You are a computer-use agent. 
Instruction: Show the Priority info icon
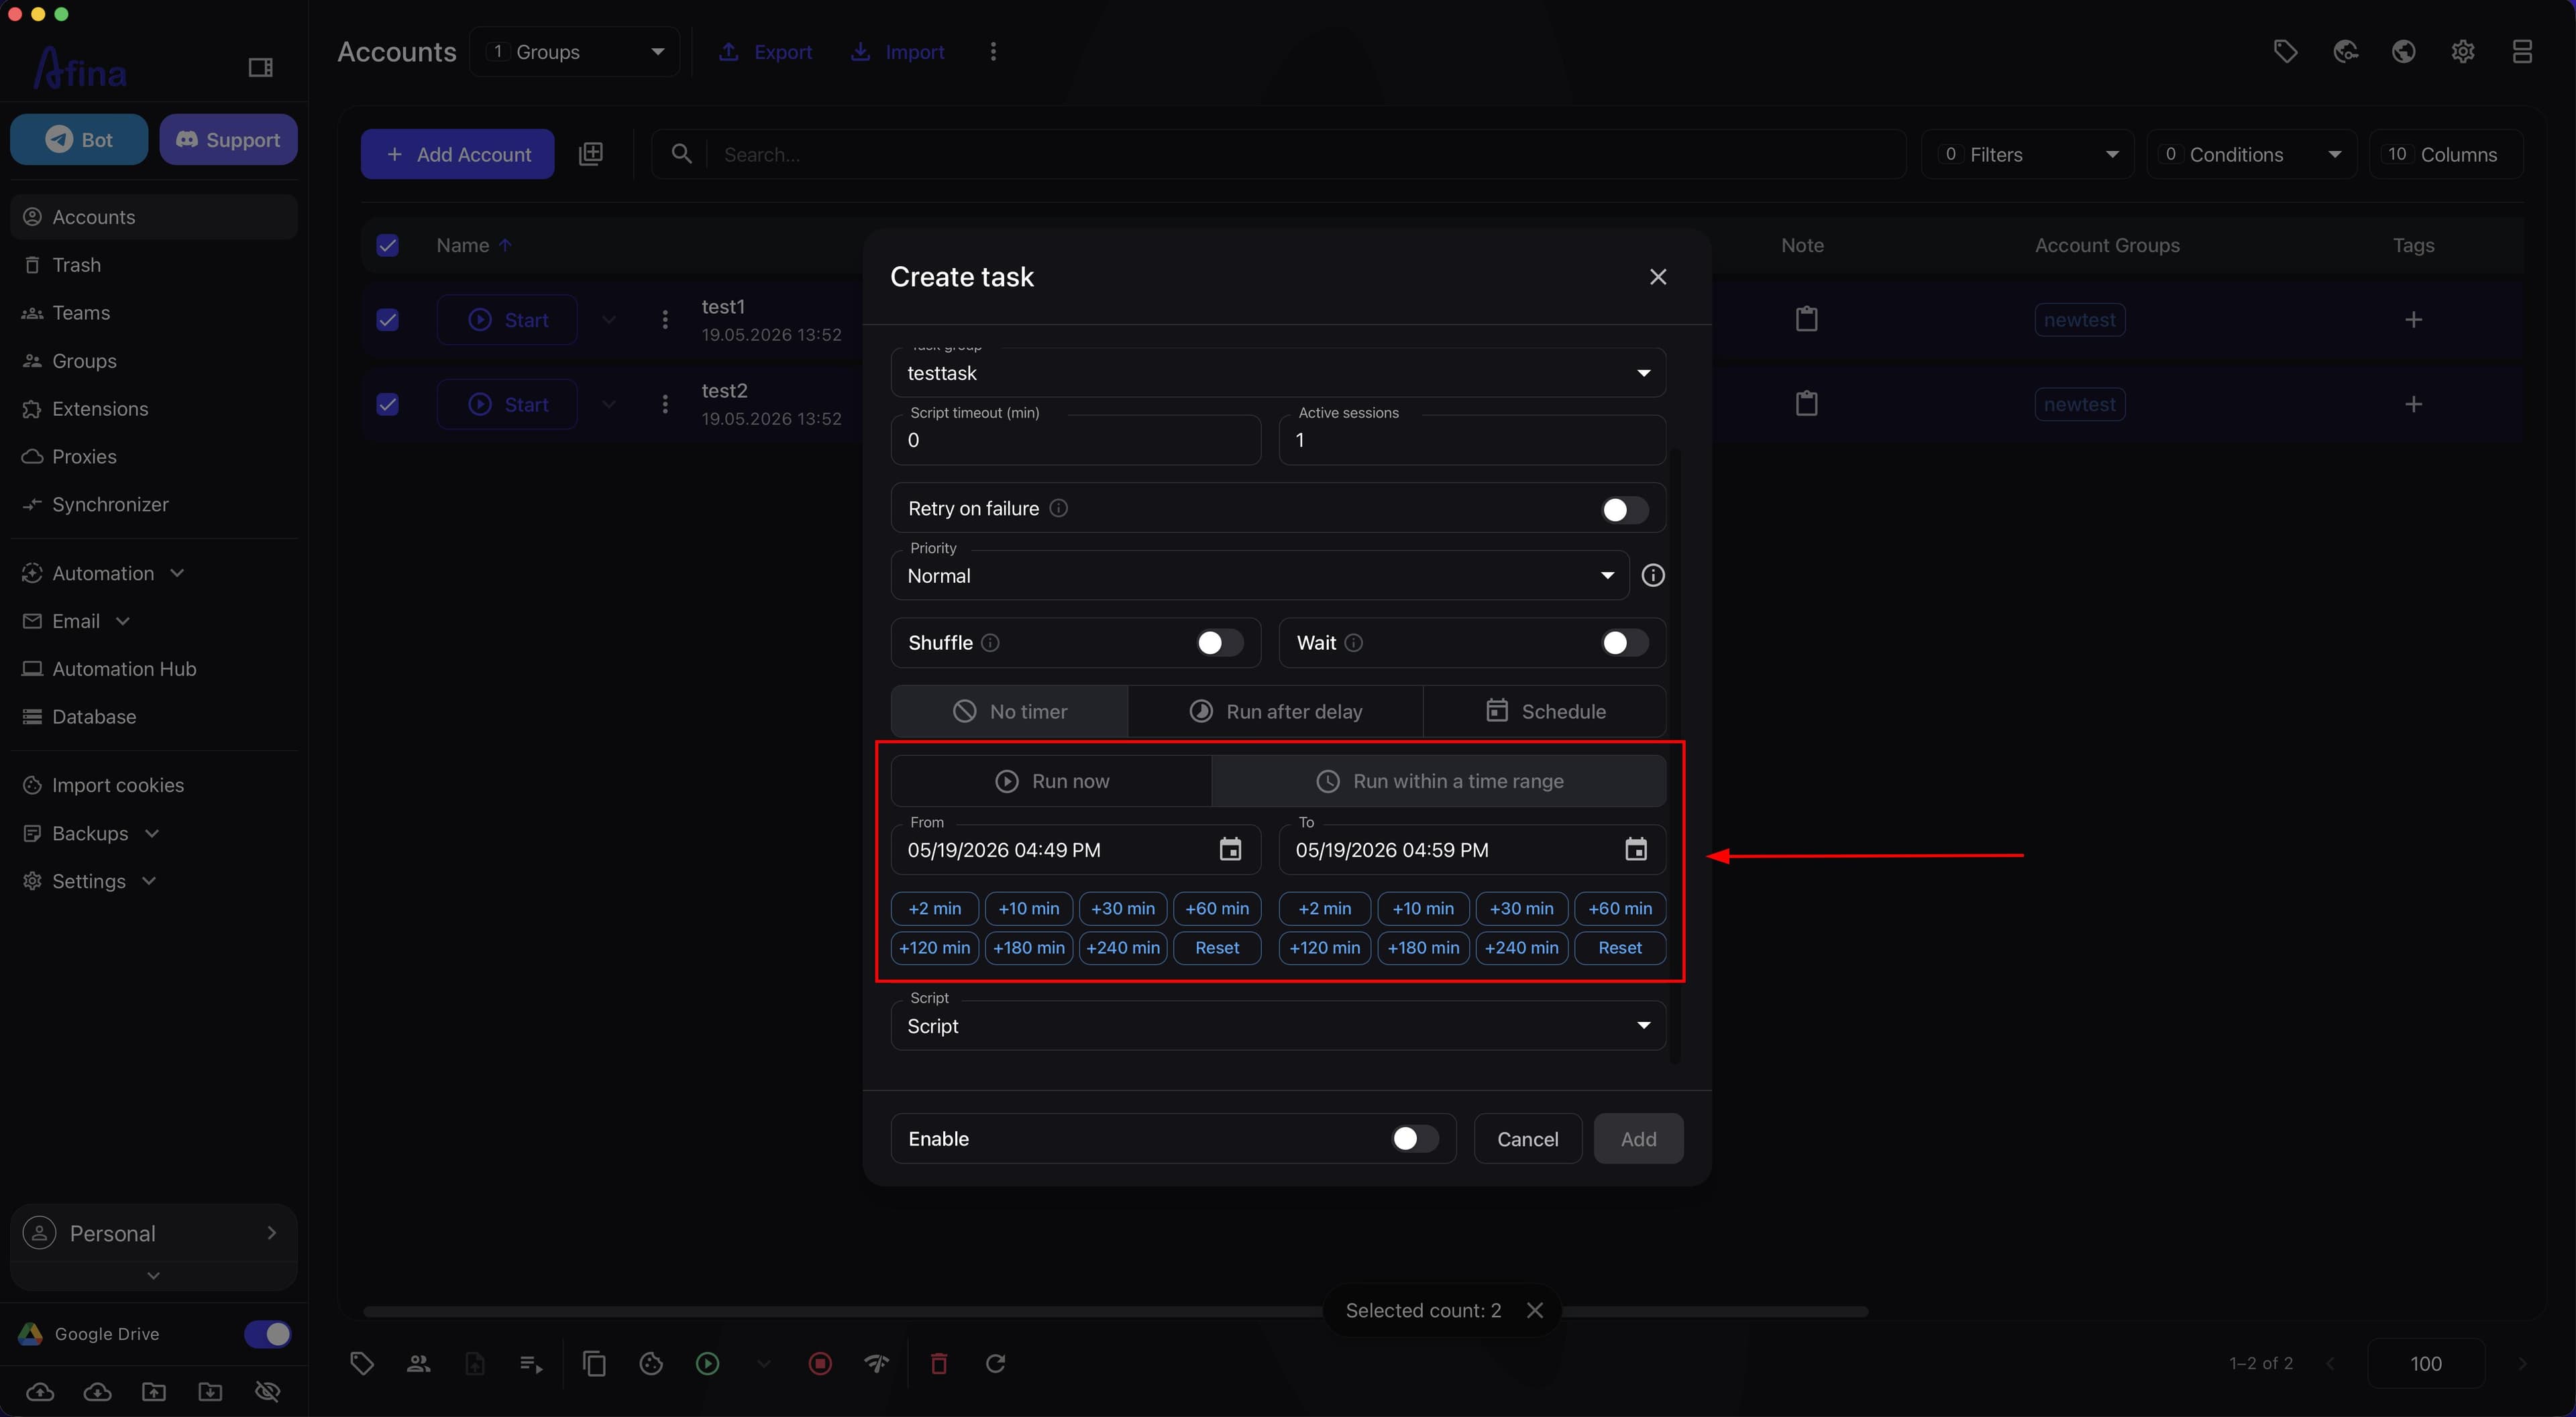(x=1653, y=575)
